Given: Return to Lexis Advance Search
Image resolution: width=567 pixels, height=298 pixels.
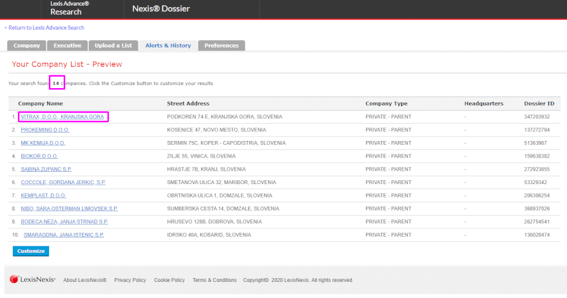Looking at the screenshot, I should pos(44,28).
